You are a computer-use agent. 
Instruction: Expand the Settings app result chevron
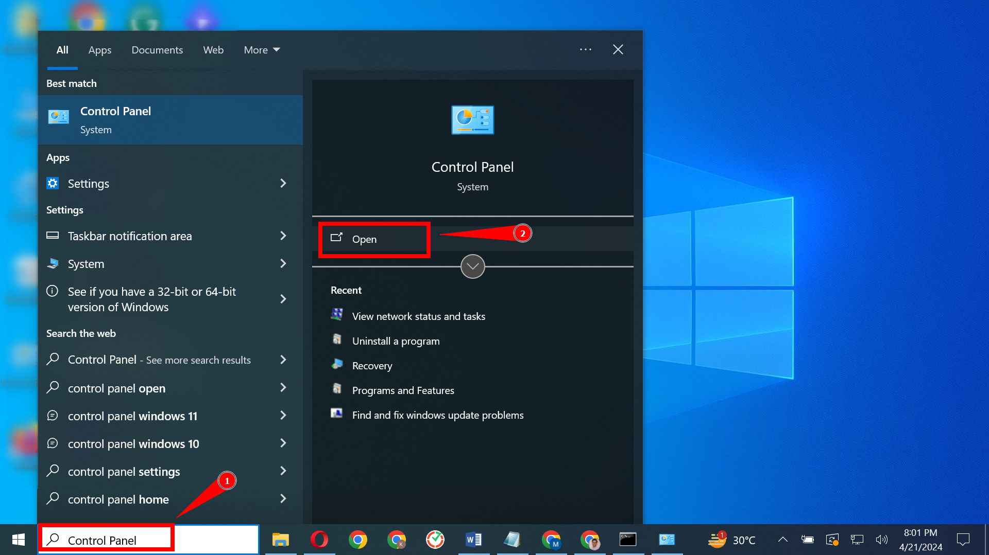coord(283,183)
